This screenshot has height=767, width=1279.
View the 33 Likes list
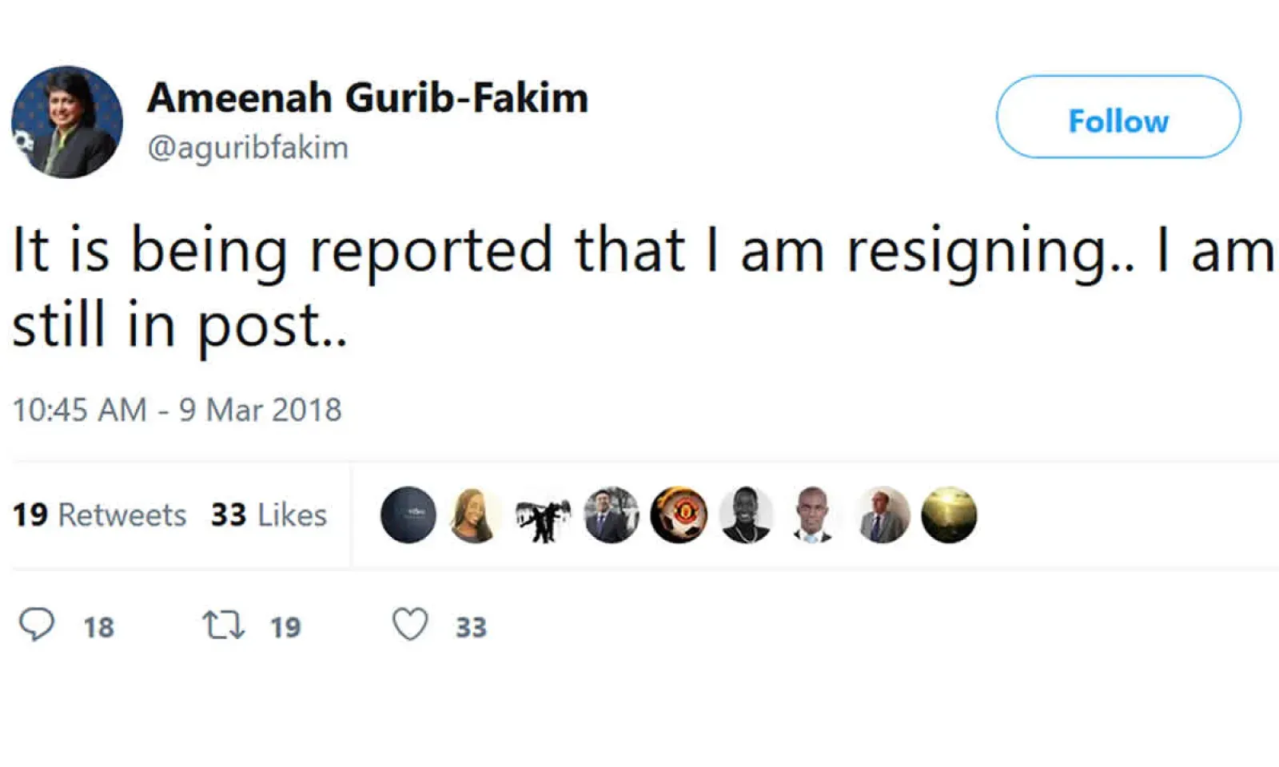coord(269,515)
